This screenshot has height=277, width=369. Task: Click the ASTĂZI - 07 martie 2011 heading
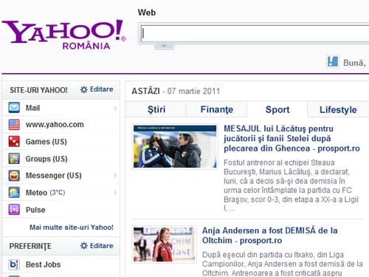[x=176, y=91]
